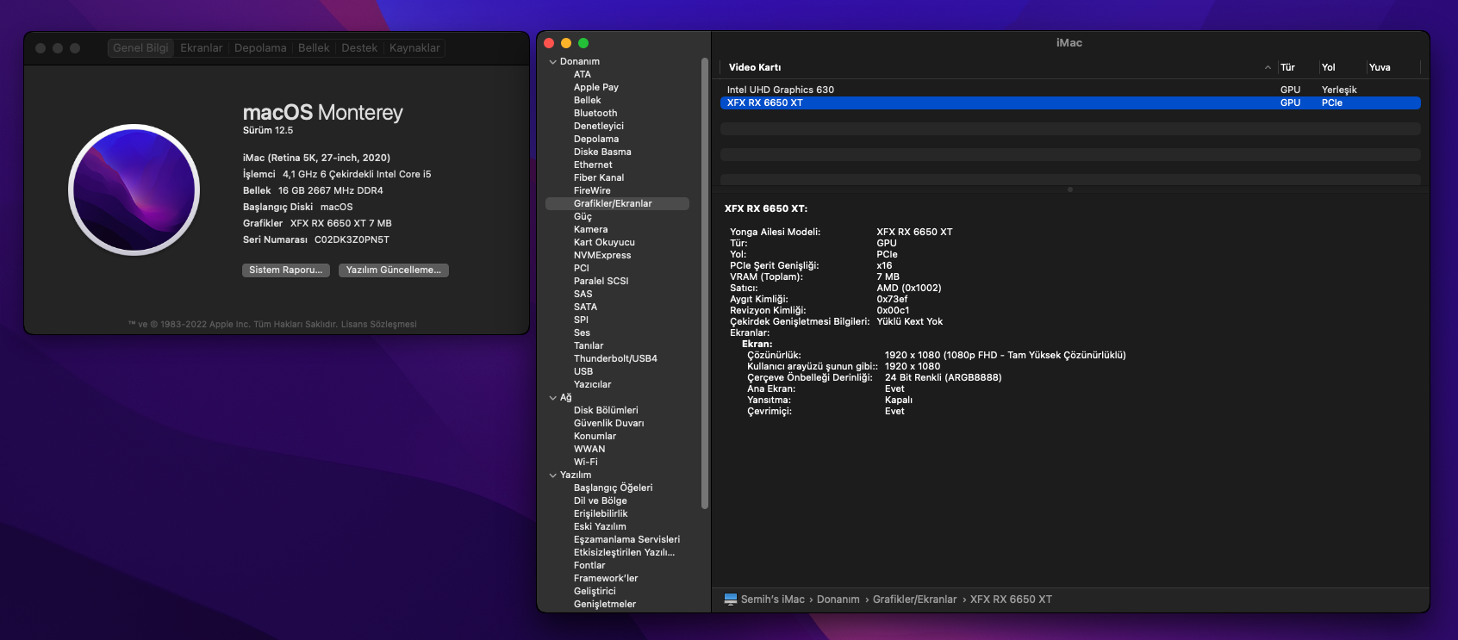Select the Bellek tab
This screenshot has height=640, width=1458.
point(314,48)
